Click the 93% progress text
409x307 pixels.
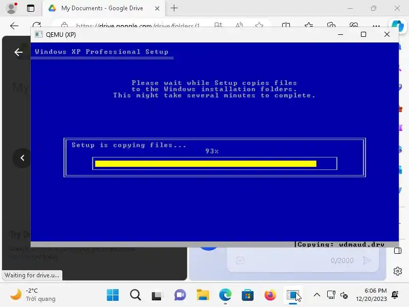212,151
